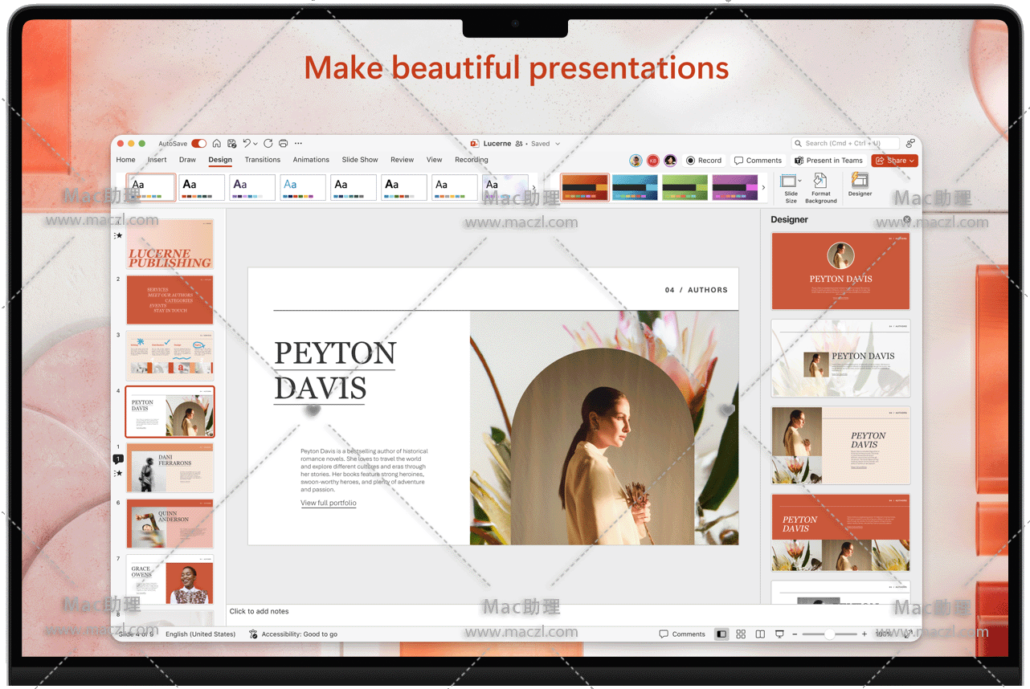Open the Review tab
The height and width of the screenshot is (689, 1030).
point(403,160)
